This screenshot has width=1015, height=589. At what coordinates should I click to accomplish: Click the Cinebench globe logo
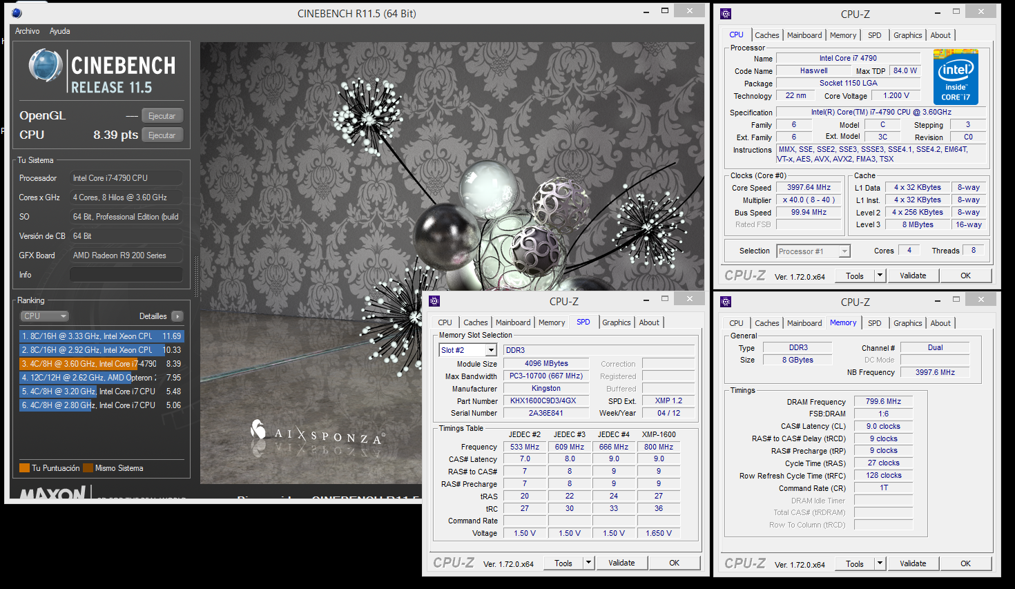(46, 66)
